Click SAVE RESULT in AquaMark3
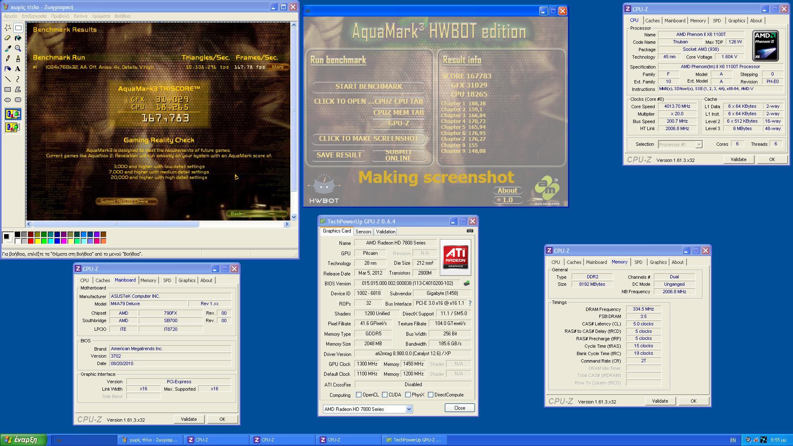The width and height of the screenshot is (793, 446). (339, 155)
